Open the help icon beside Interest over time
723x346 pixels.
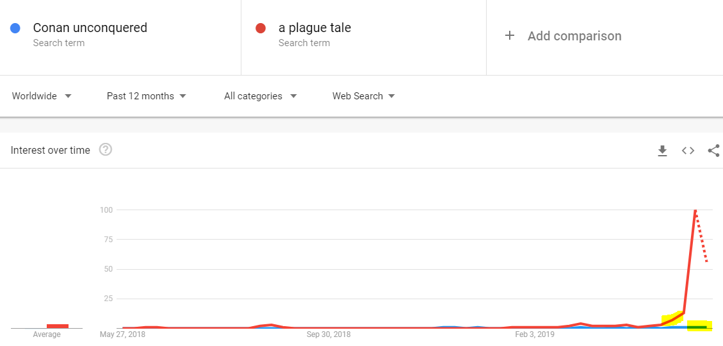(x=106, y=150)
